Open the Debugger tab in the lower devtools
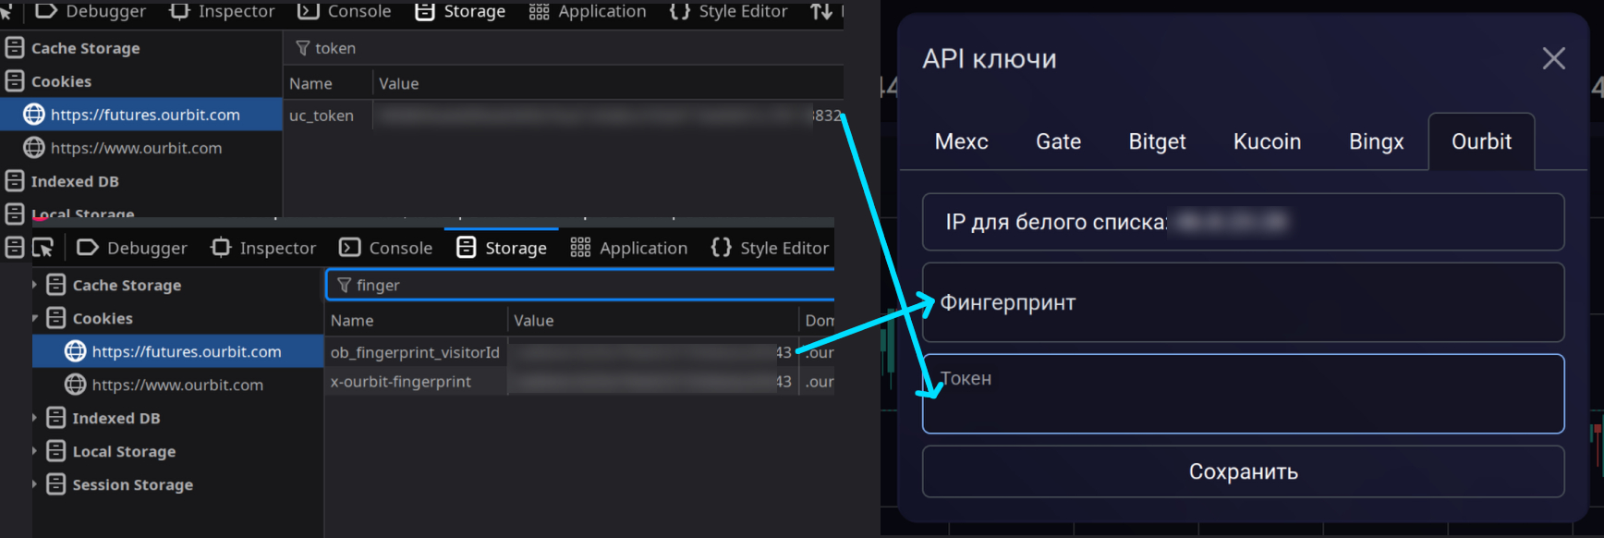This screenshot has width=1604, height=538. pos(132,248)
